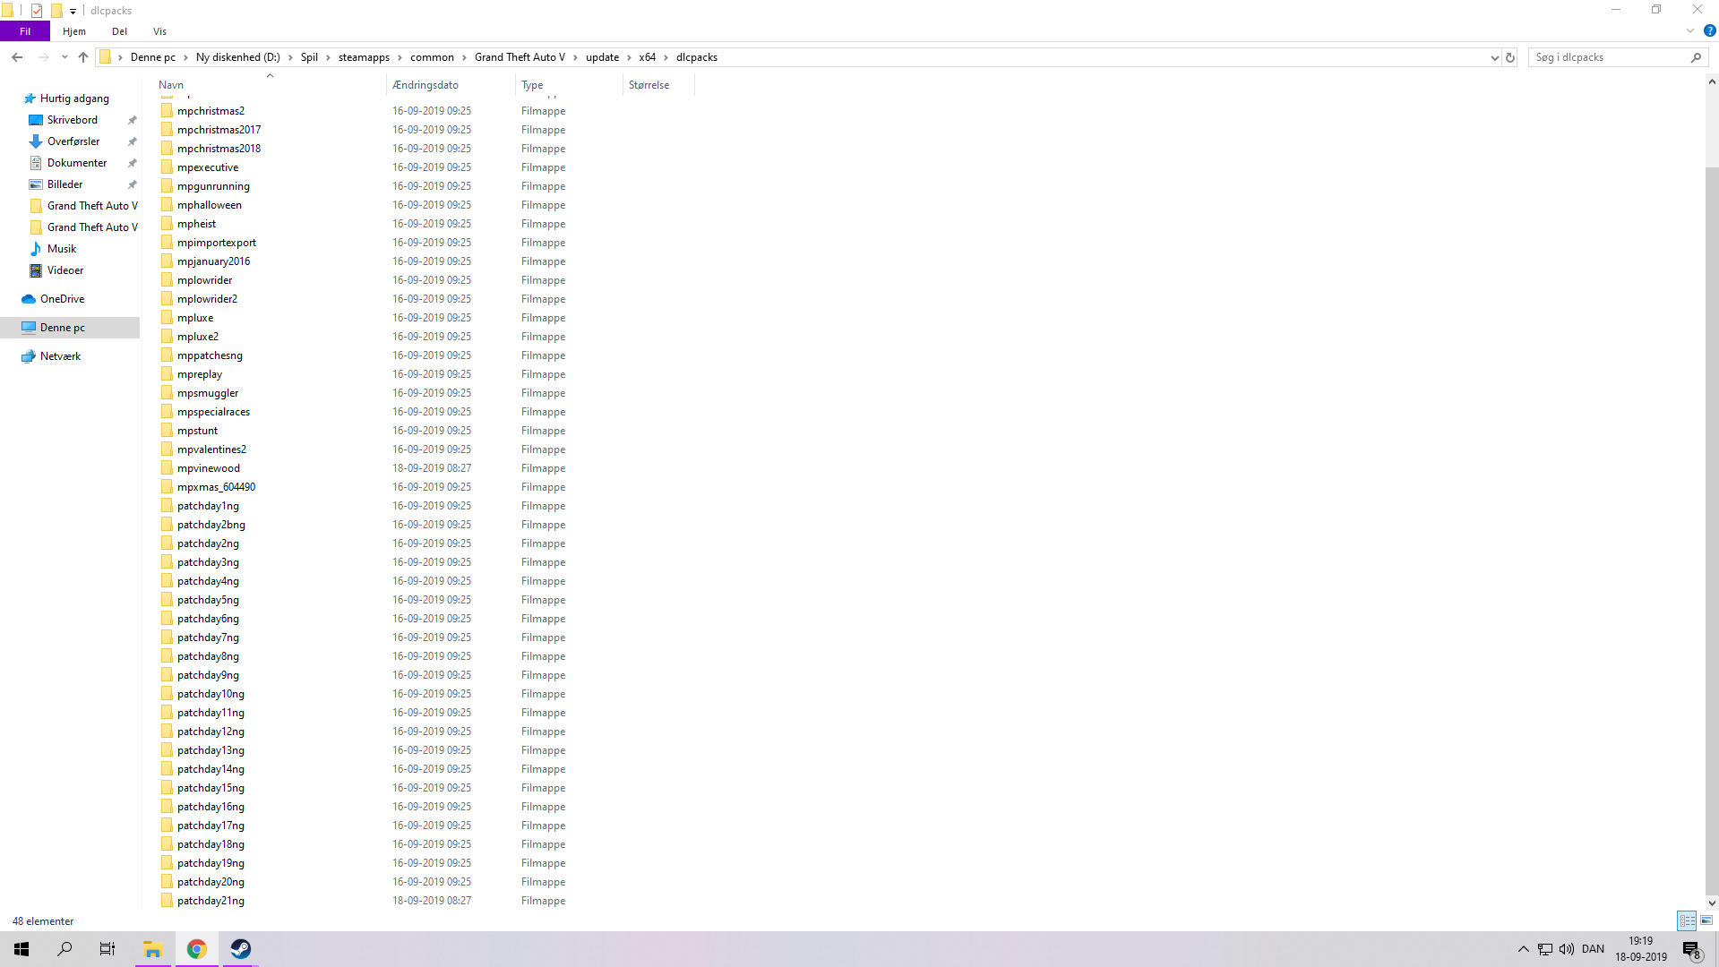This screenshot has height=967, width=1719.
Task: Open Windows search from the taskbar
Action: [x=64, y=949]
